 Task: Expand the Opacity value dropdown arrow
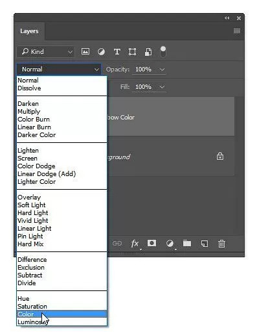pyautogui.click(x=162, y=70)
